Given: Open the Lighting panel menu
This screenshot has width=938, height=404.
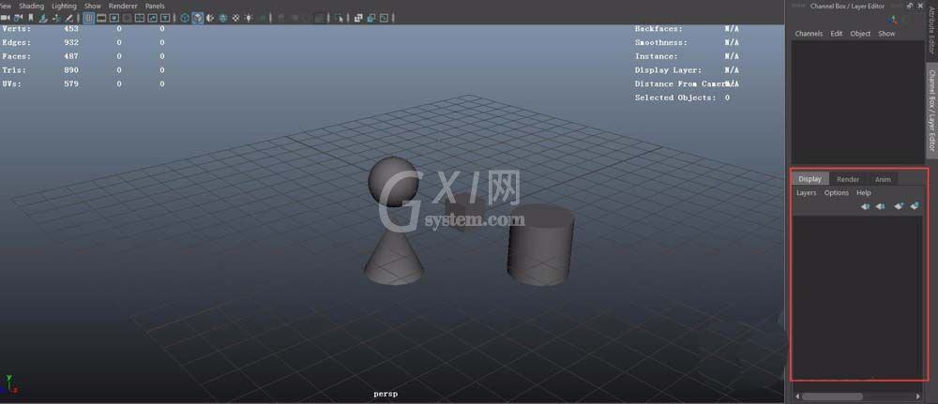Looking at the screenshot, I should click(x=64, y=6).
